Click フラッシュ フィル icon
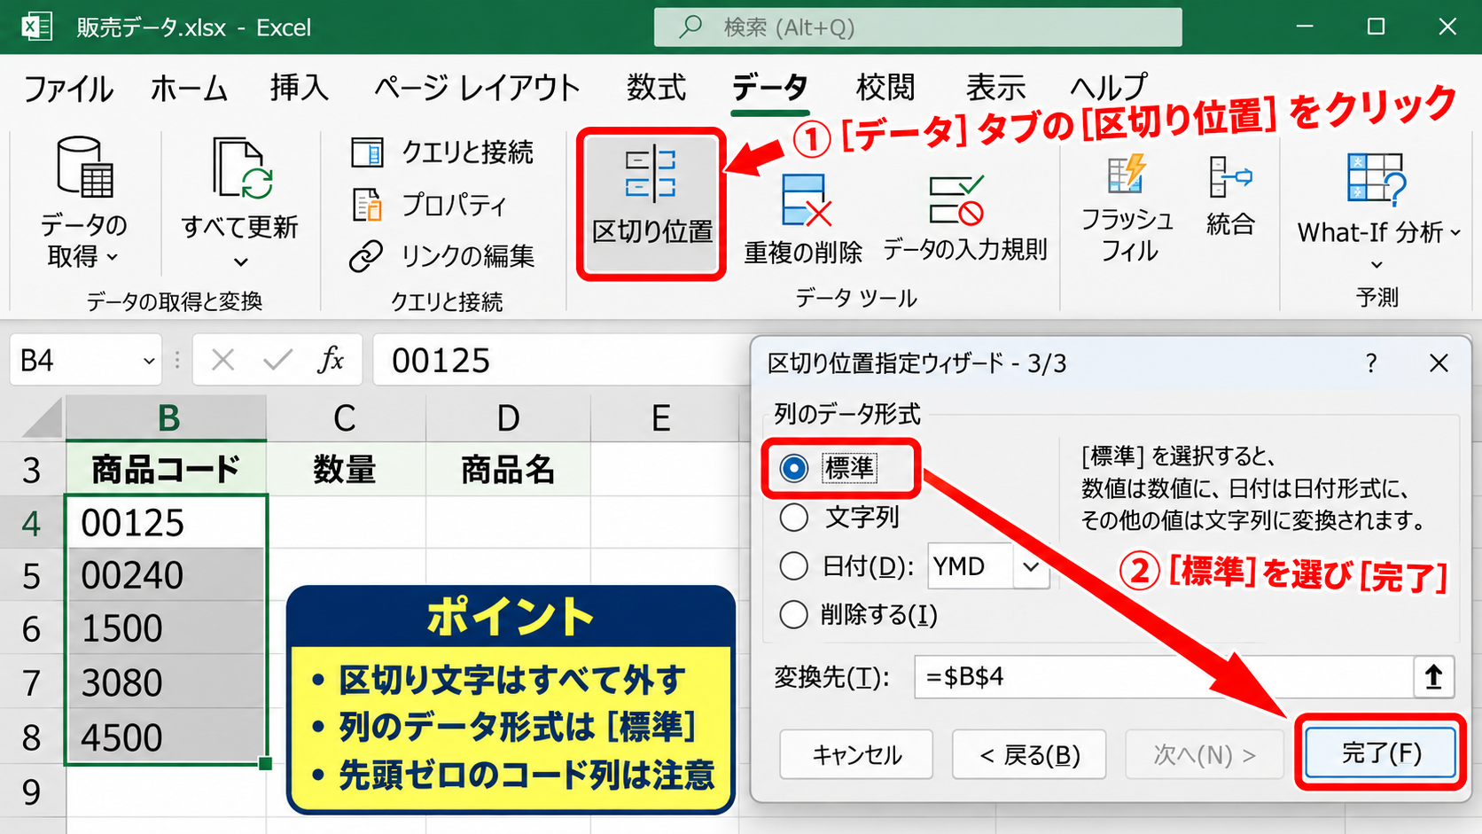Image resolution: width=1482 pixels, height=834 pixels. pos(1127,174)
